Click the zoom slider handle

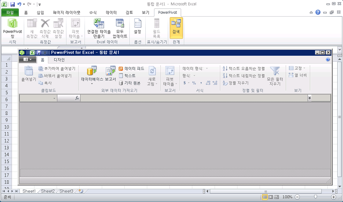coord(315,197)
